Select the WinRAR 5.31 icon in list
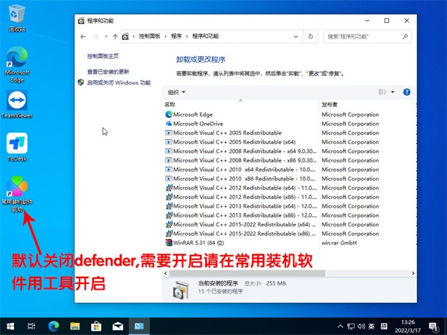 pos(168,243)
